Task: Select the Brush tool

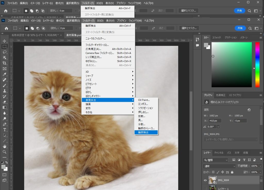Action: pos(5,85)
